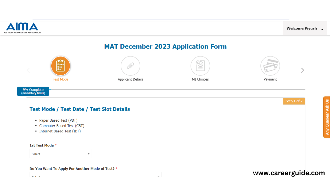Expand the Another Mode of Test dropdown

(x=96, y=175)
